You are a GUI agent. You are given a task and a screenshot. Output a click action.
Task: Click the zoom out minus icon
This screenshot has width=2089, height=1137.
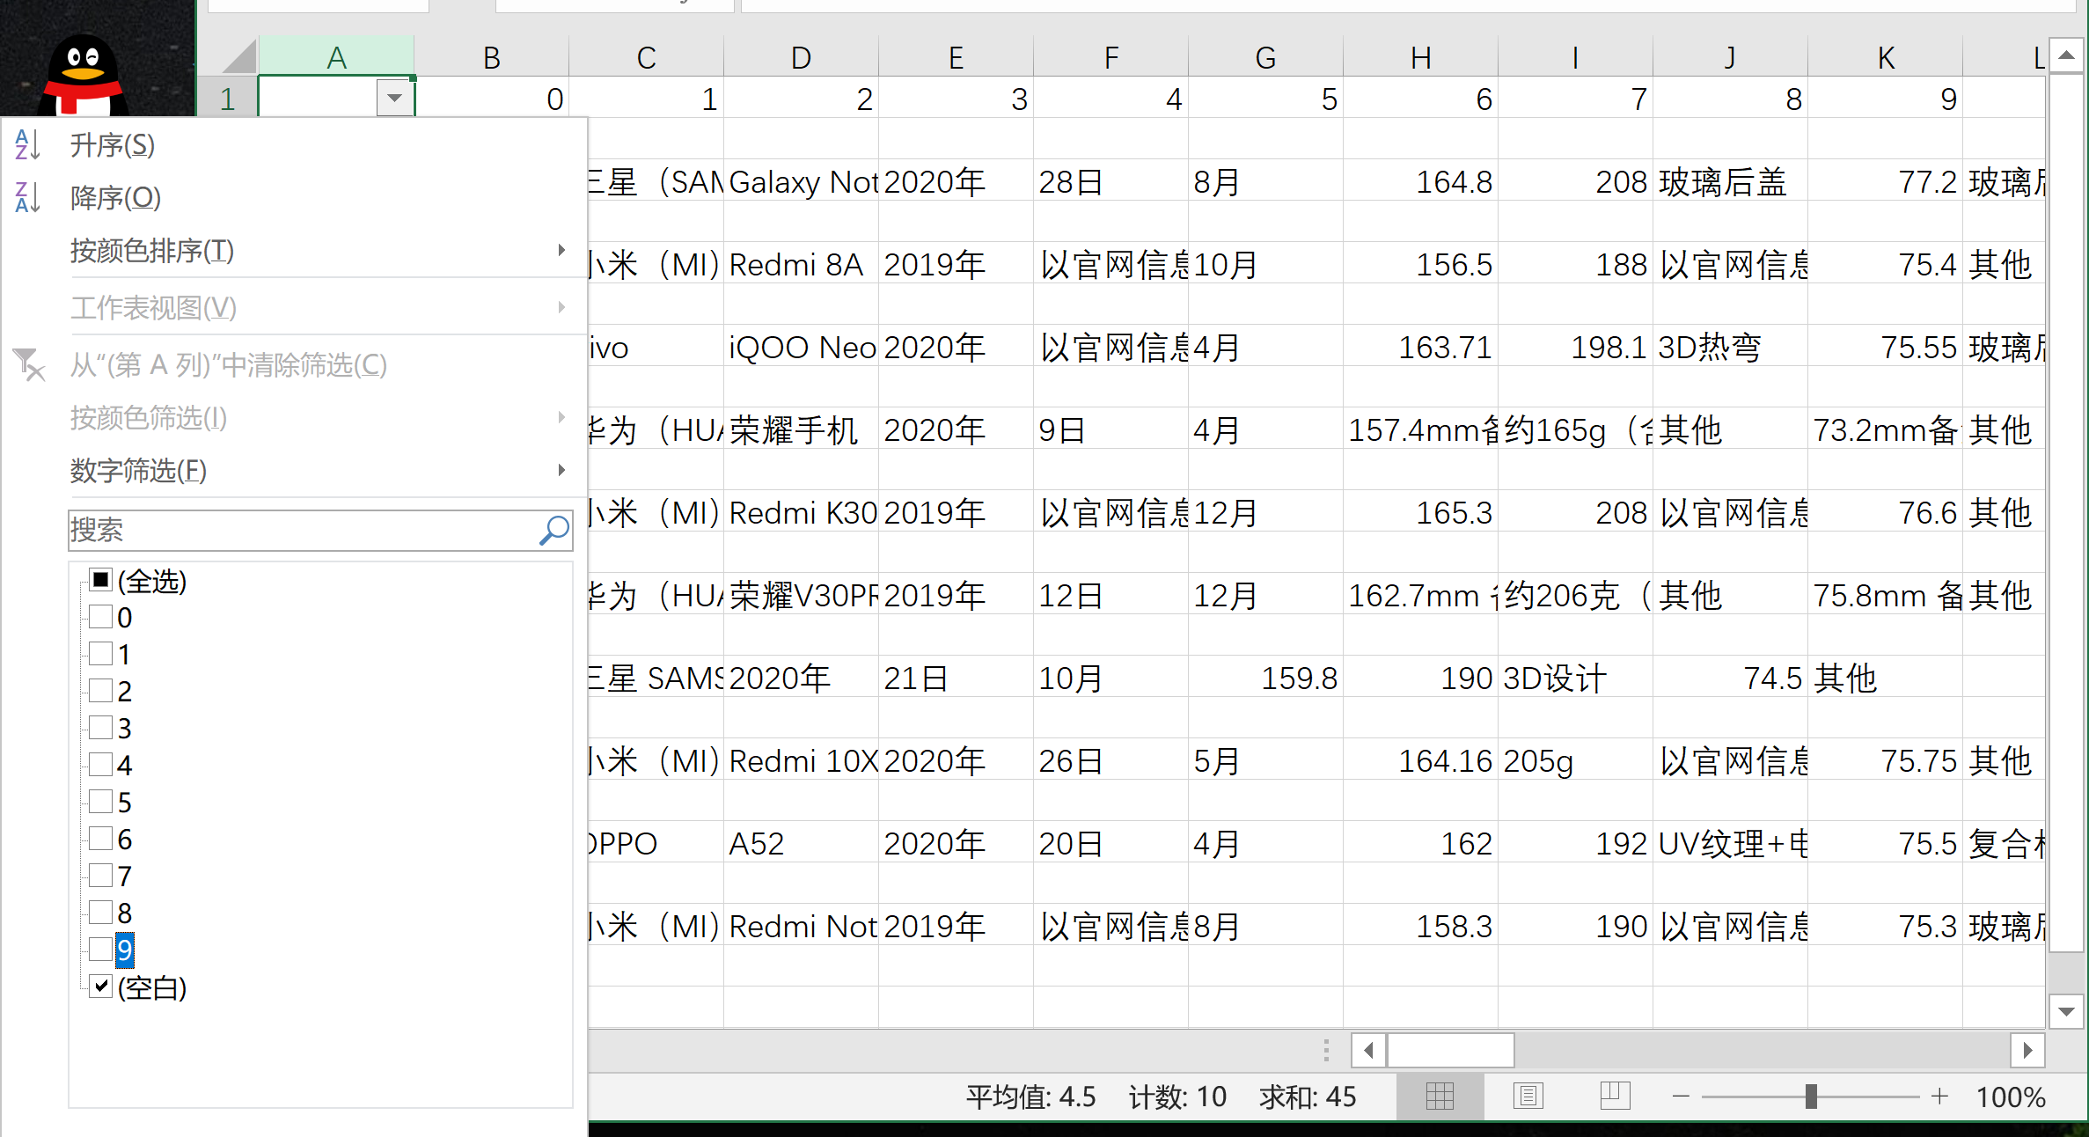[1681, 1097]
